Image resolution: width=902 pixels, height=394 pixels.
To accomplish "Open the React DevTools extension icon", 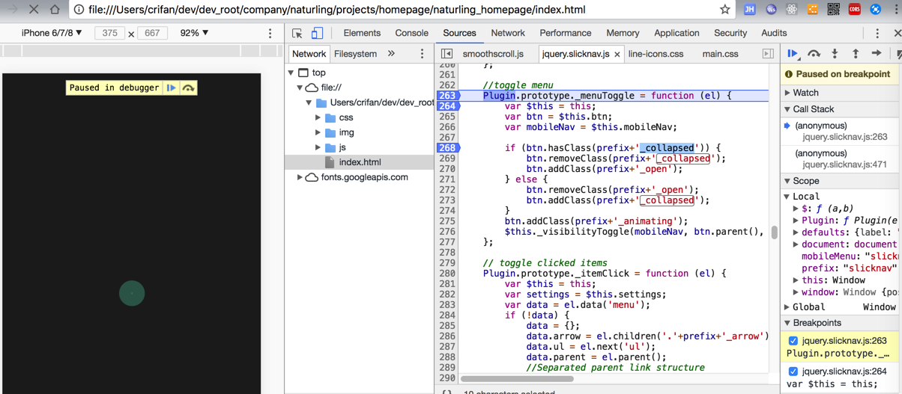I will (x=792, y=10).
